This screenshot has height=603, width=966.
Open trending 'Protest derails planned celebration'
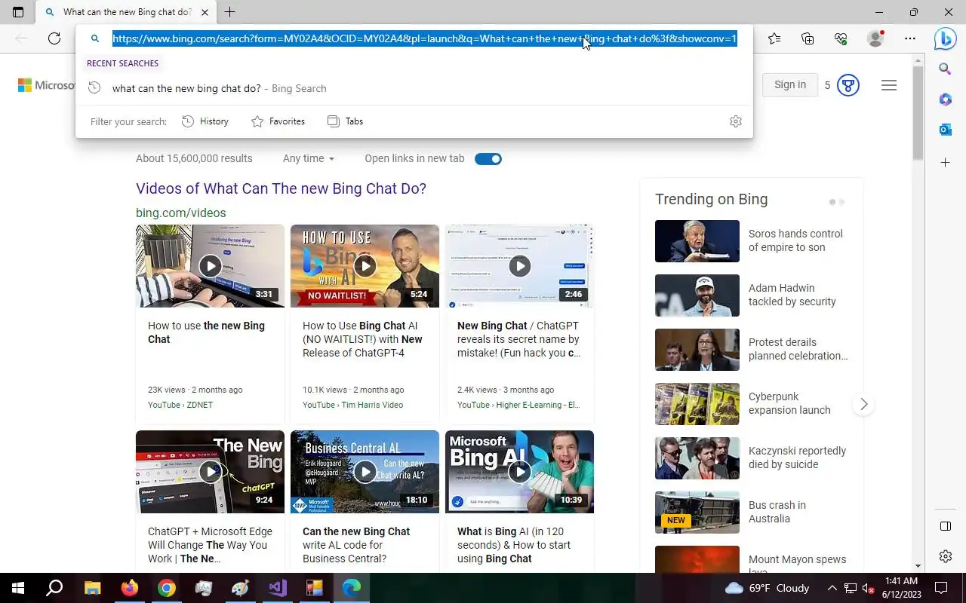pyautogui.click(x=798, y=349)
